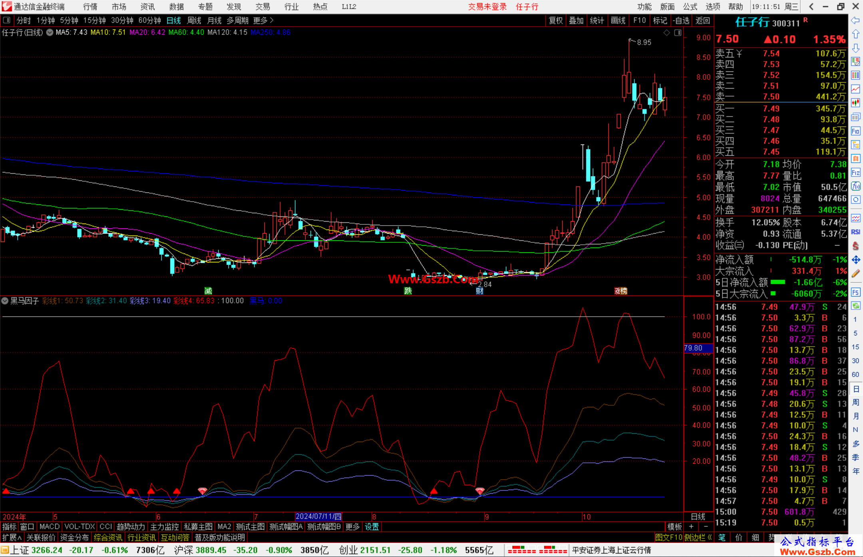Switch to daily period 日 in sidebar

pyautogui.click(x=855, y=389)
